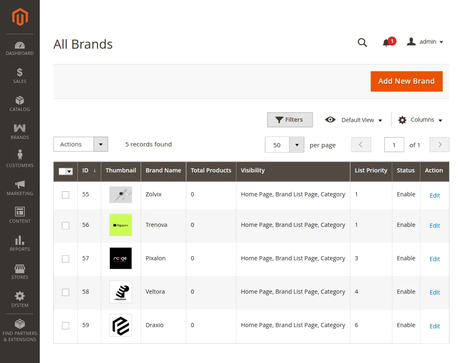Select checkbox for Veltora row
Viewport: 463px width, 363px height.
tap(66, 292)
